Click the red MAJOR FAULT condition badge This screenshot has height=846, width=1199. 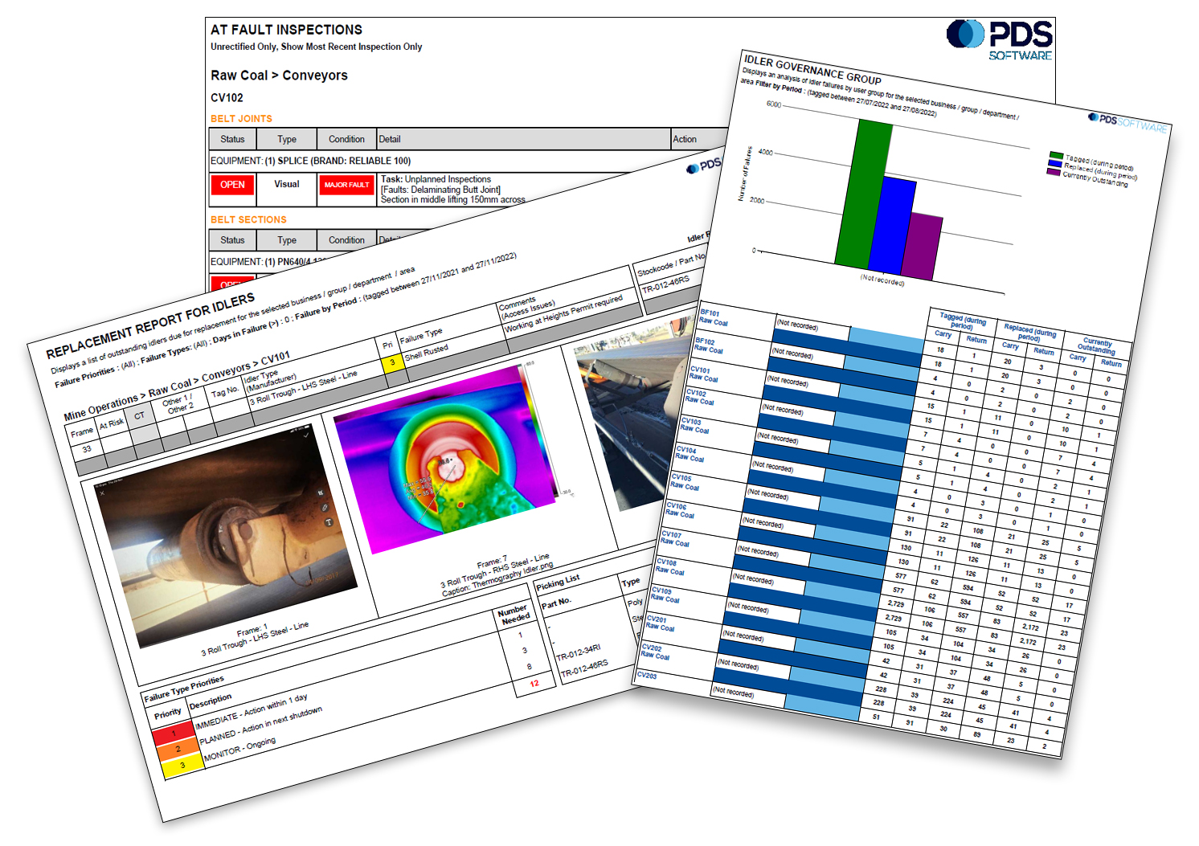coord(347,185)
